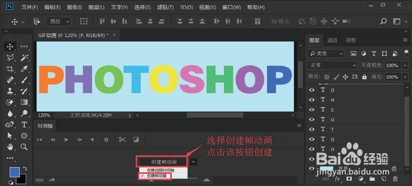
Task: Select the Zoom tool
Action: [24, 147]
